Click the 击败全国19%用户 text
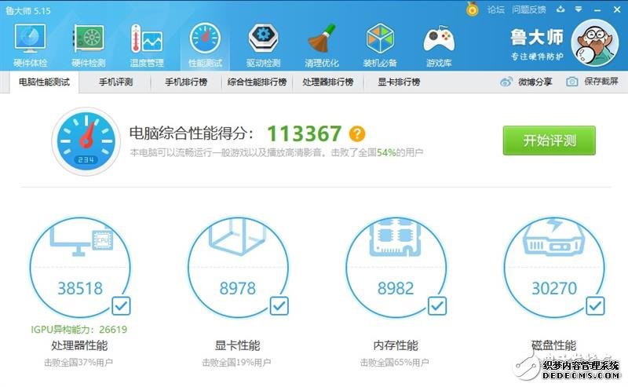Screen dimensions: 628x387 (x=236, y=363)
